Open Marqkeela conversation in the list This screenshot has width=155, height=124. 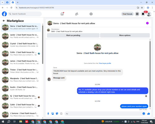(x=21, y=80)
